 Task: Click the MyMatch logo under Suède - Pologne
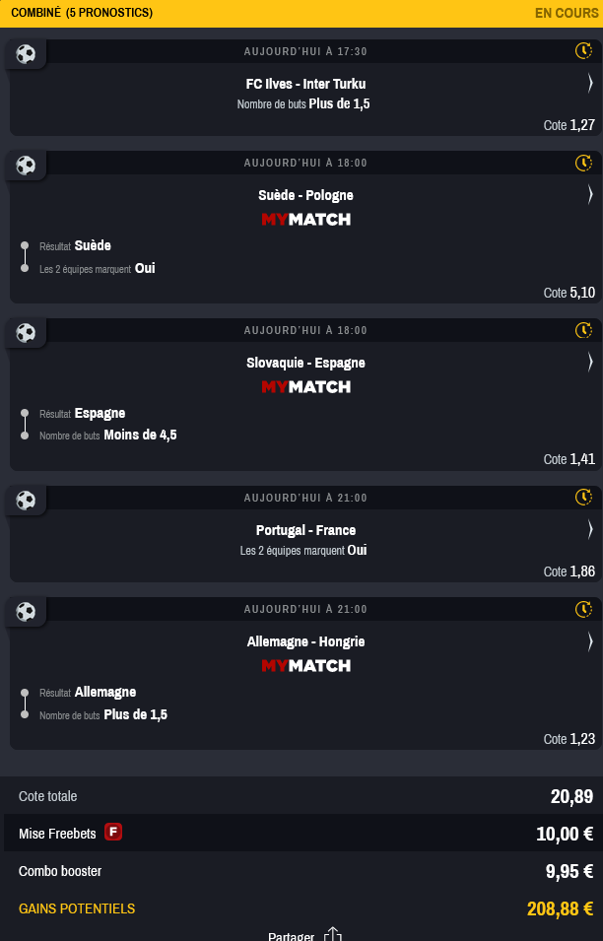(x=306, y=220)
